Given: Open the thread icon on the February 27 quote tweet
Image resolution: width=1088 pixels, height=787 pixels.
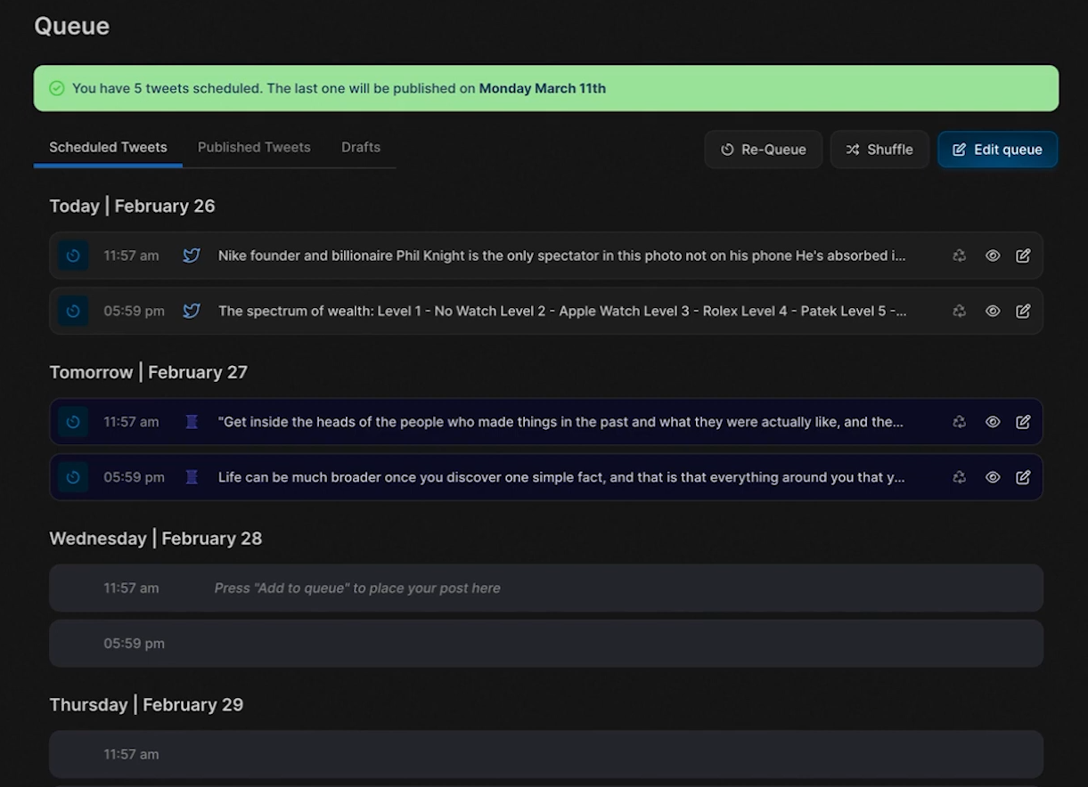Looking at the screenshot, I should [191, 422].
